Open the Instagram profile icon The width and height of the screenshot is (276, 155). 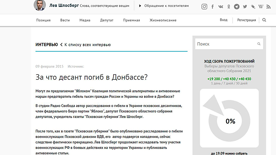(x=204, y=7)
